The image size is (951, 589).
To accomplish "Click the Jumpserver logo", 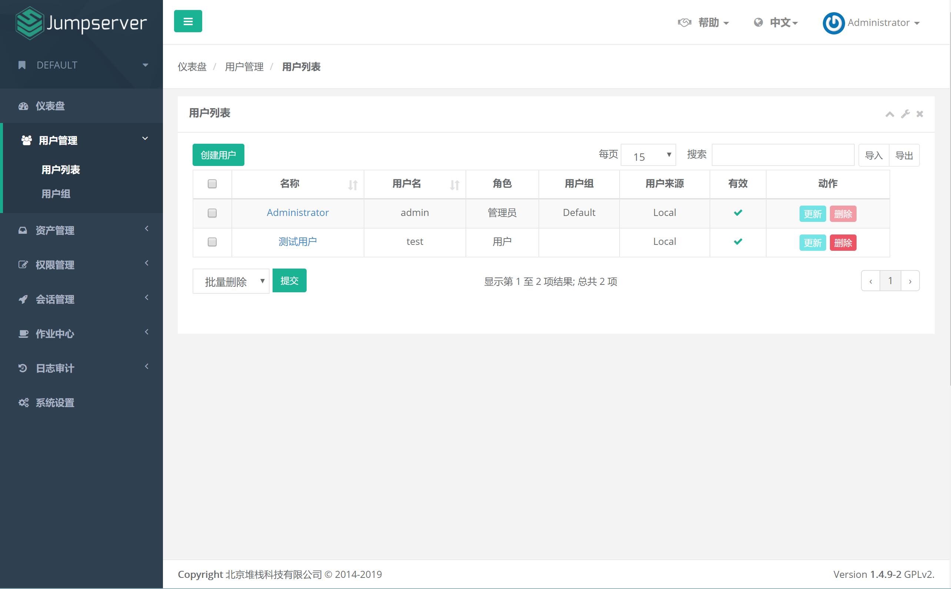I will (81, 23).
